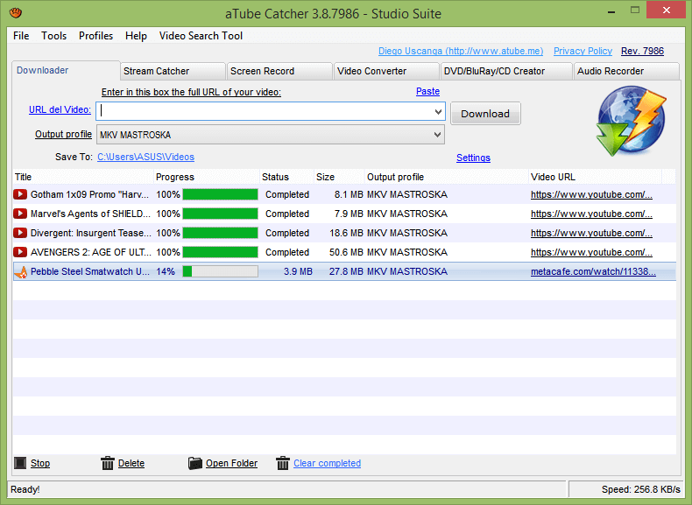The image size is (692, 505).
Task: Click the YouTube icon beside AVENGERS 2: AGE OF ULT
Action: (20, 252)
